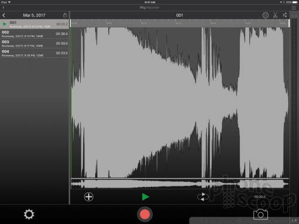This screenshot has height=224, width=299.
Task: Share recordings using the share icon
Action: pos(65,15)
